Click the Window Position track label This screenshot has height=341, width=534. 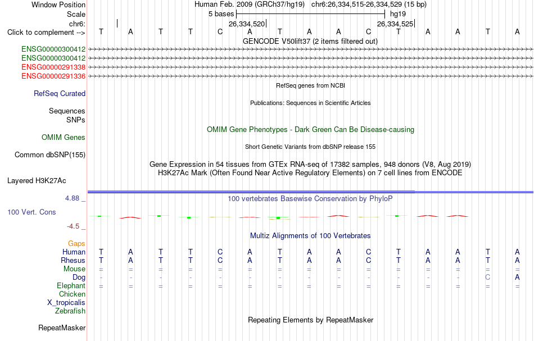pyautogui.click(x=58, y=4)
